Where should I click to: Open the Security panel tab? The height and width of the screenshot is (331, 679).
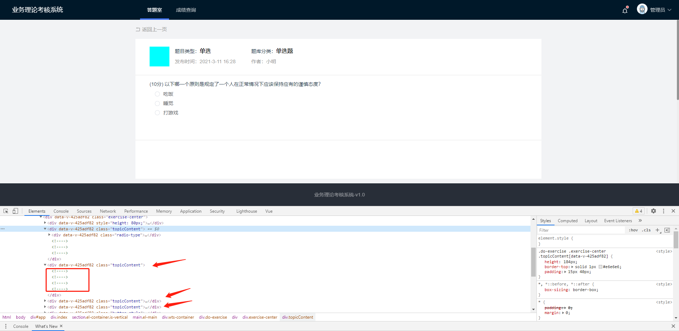(217, 211)
